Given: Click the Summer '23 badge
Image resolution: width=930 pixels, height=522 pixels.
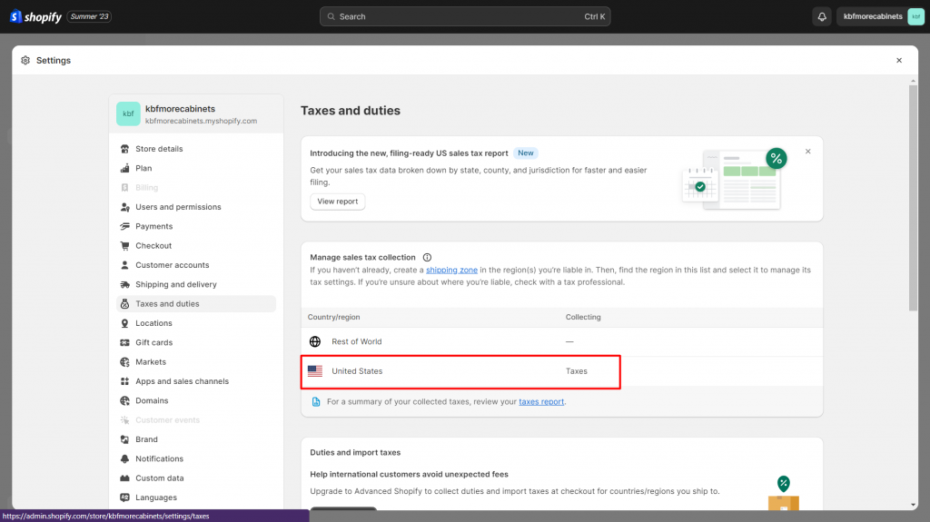Looking at the screenshot, I should pos(89,16).
